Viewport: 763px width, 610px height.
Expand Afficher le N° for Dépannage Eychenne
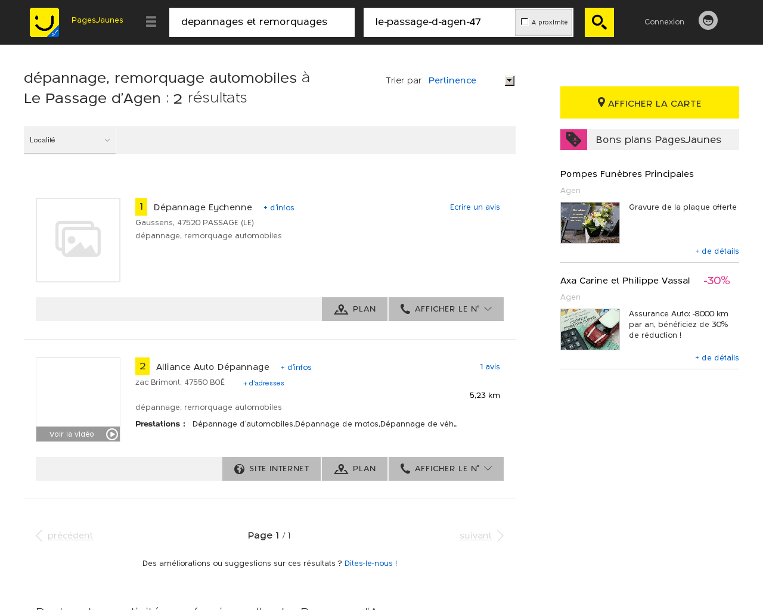(446, 309)
